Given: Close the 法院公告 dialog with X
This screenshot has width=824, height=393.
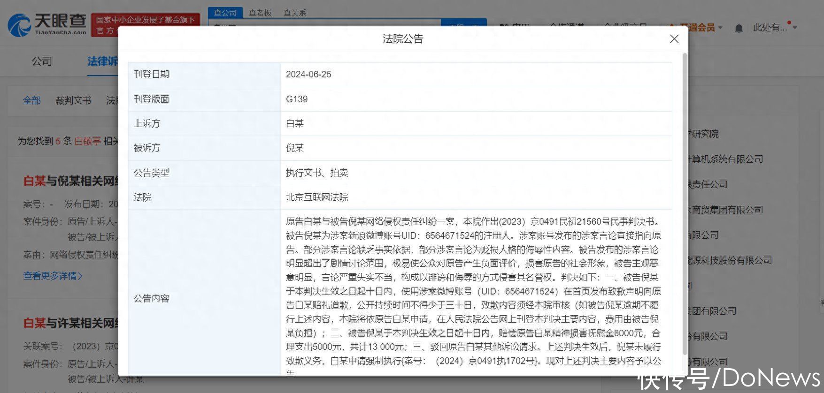Looking at the screenshot, I should click(674, 39).
